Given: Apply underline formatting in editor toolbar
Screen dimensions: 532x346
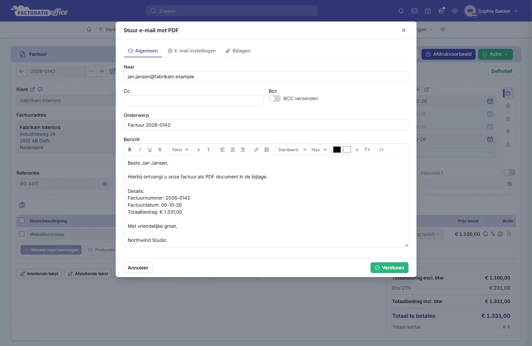Looking at the screenshot, I should (150, 150).
